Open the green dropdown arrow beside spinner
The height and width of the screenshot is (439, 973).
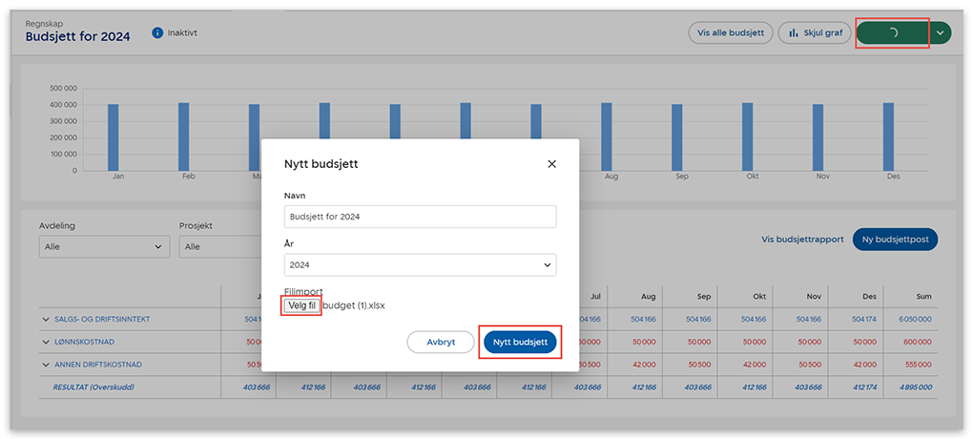[x=941, y=33]
